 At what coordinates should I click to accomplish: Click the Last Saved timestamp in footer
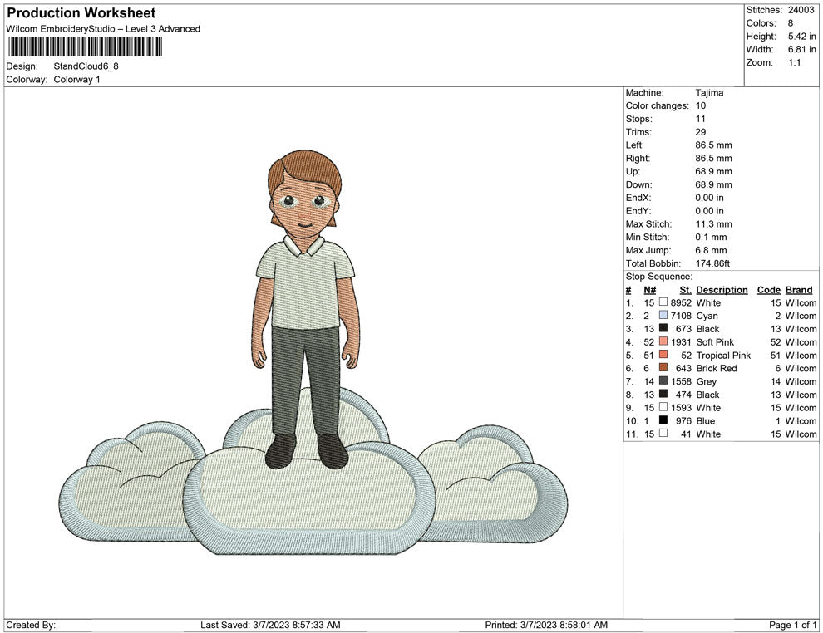pos(270,625)
